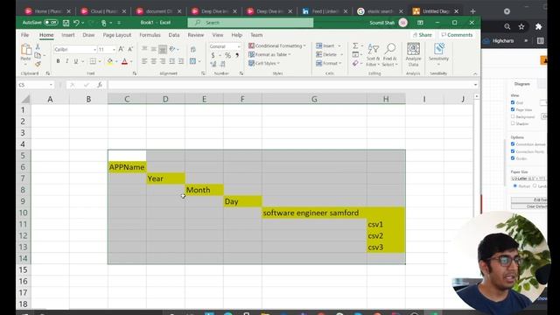
Task: Select the Portrait radio button
Action: [515, 186]
